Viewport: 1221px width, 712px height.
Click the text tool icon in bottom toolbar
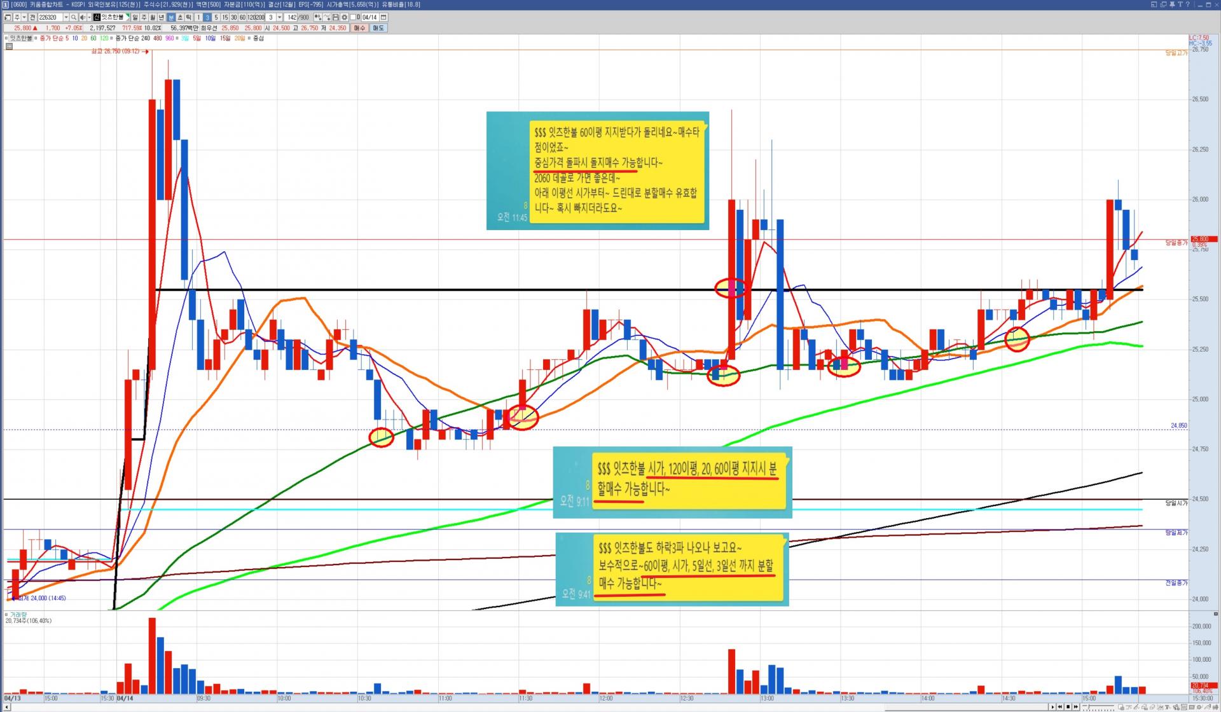1167,707
